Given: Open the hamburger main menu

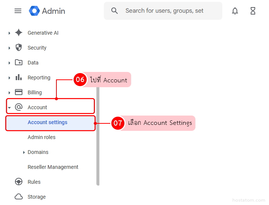Looking at the screenshot, I should [x=18, y=11].
